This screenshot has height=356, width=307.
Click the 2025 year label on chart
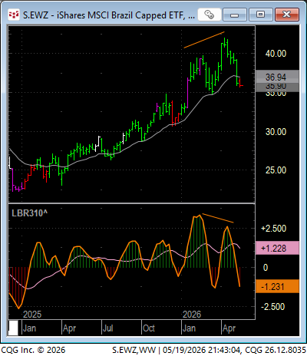tap(32, 315)
